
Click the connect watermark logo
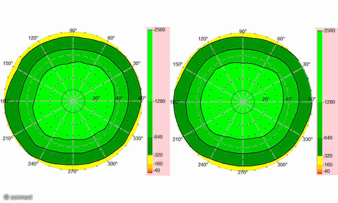[18, 197]
